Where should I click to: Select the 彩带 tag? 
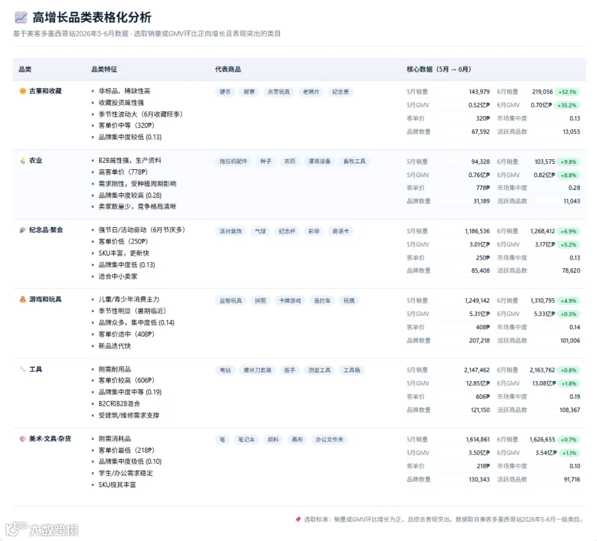(314, 231)
